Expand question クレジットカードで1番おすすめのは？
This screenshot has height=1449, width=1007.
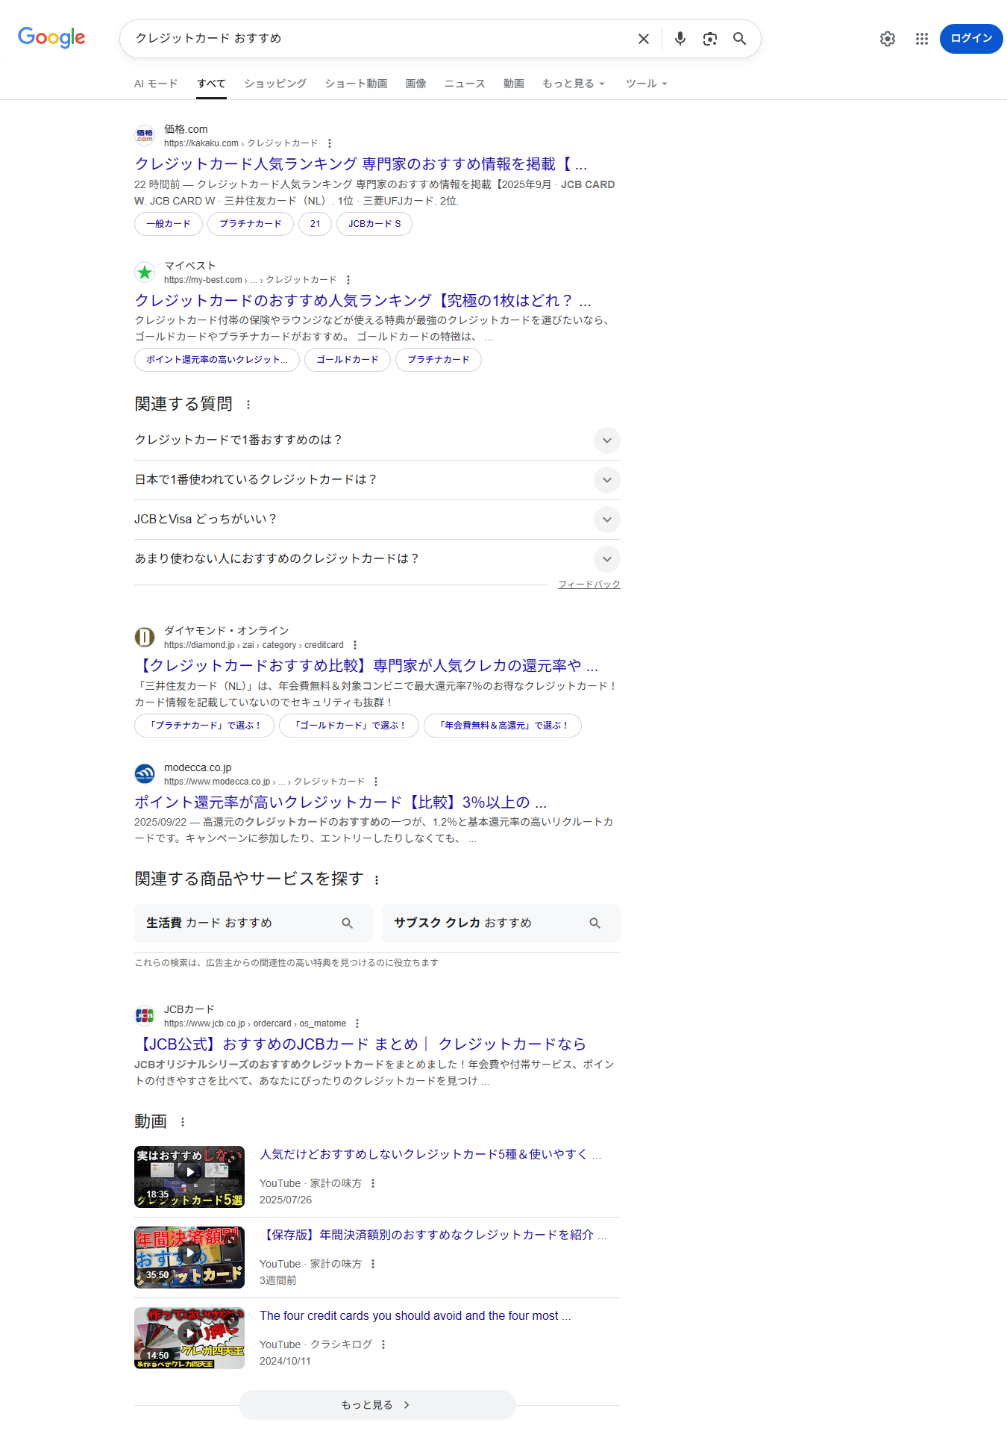pyautogui.click(x=606, y=440)
